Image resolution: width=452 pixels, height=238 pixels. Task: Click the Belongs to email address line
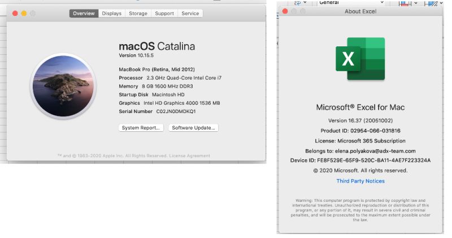point(360,151)
